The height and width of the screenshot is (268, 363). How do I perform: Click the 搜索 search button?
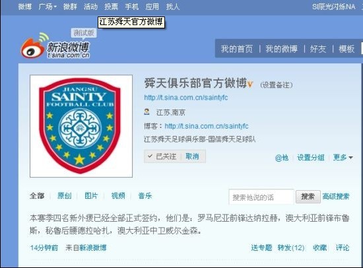tap(308, 197)
